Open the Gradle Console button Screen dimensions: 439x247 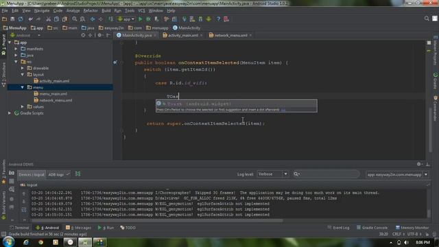(372, 228)
